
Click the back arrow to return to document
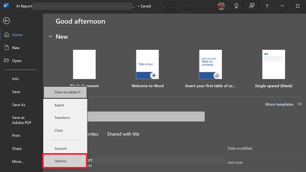[x=6, y=21]
